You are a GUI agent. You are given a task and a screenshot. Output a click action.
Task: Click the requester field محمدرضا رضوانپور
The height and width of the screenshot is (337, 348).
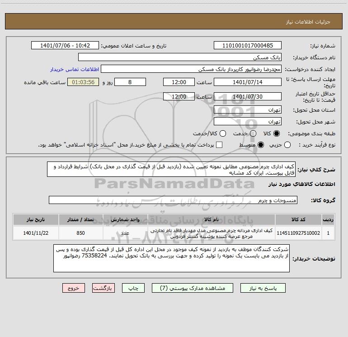[x=191, y=69]
